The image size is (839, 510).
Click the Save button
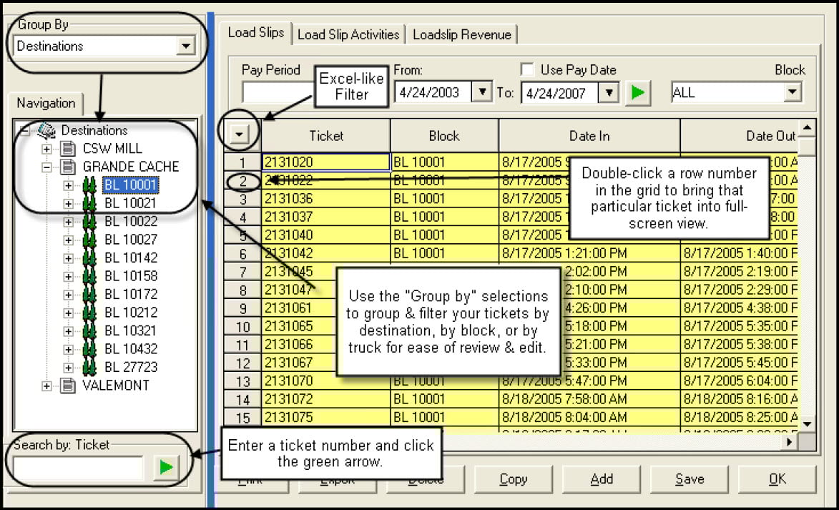[x=690, y=479]
